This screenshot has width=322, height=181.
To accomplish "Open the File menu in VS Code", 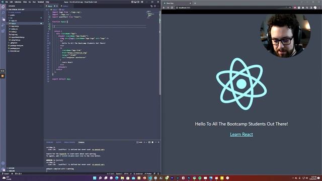I will [x=7, y=2].
